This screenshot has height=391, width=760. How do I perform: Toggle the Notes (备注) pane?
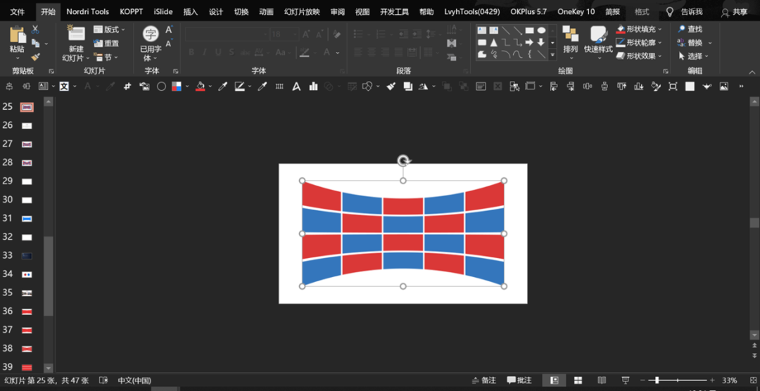pyautogui.click(x=485, y=380)
